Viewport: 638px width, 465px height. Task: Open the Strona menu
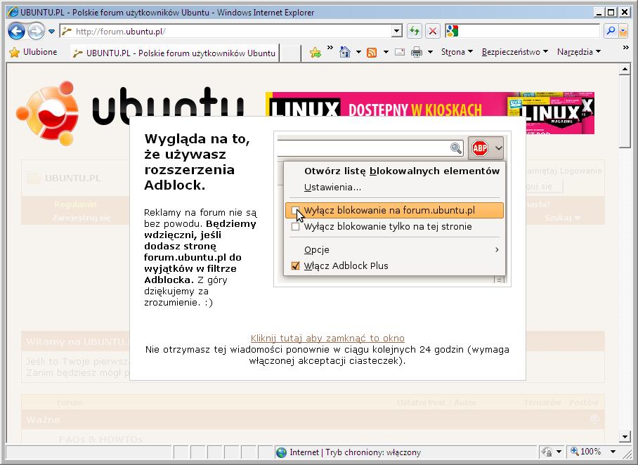457,52
